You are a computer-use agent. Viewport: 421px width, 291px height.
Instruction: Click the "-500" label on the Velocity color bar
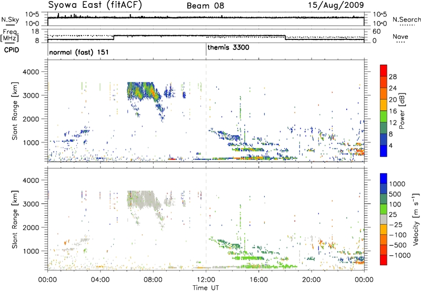pyautogui.click(x=398, y=245)
